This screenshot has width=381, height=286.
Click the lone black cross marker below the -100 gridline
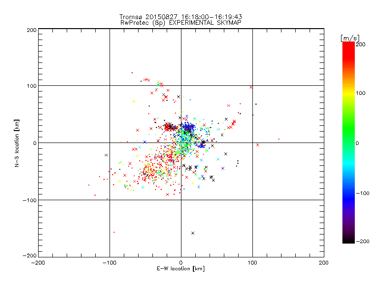193,233
